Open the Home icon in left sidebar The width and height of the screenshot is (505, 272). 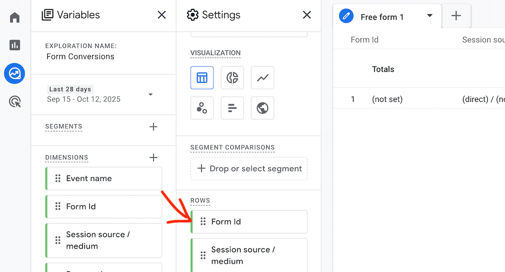tap(15, 18)
